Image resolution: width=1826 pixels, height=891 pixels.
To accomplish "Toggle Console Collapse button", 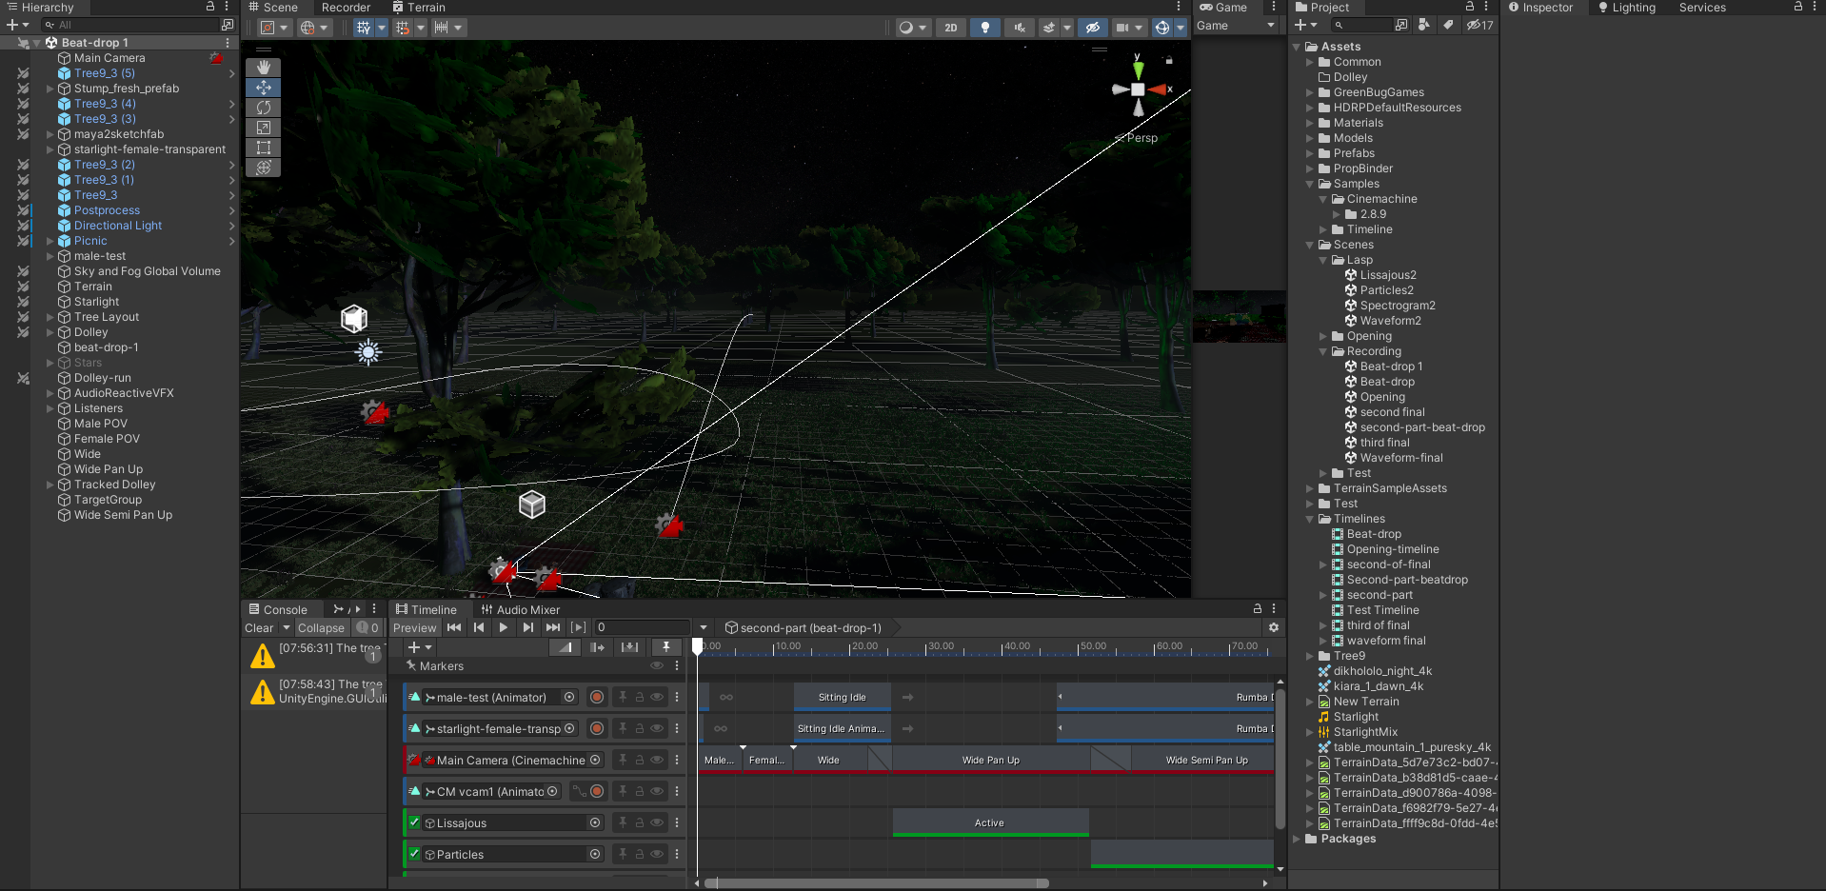I will tap(321, 627).
